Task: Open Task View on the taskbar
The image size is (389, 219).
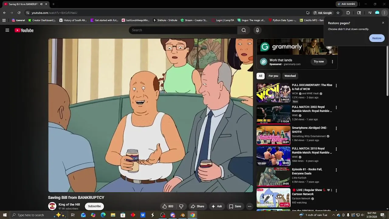Action: (73, 215)
